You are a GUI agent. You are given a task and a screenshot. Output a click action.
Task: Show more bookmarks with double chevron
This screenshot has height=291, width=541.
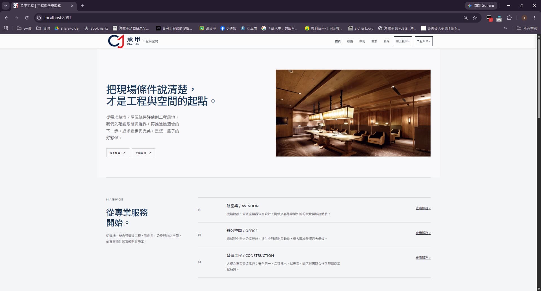tap(505, 28)
